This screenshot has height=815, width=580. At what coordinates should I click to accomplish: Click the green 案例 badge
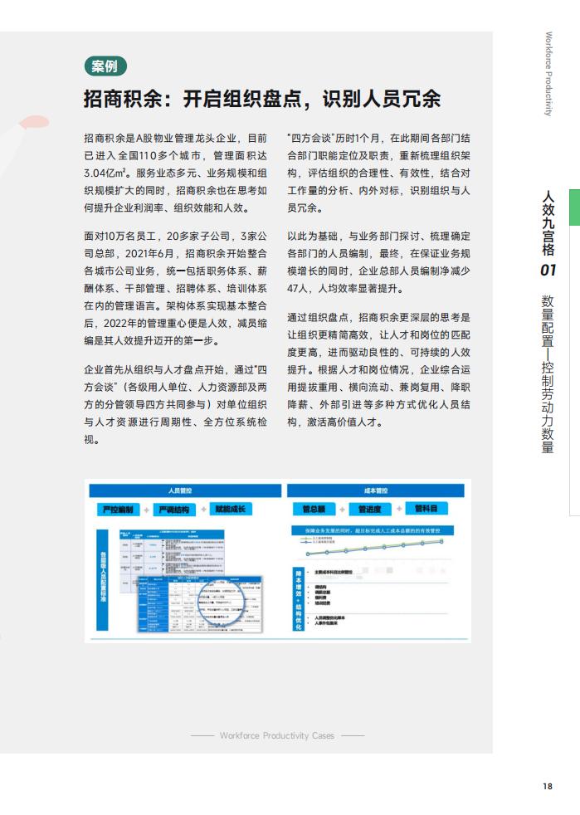coord(105,66)
